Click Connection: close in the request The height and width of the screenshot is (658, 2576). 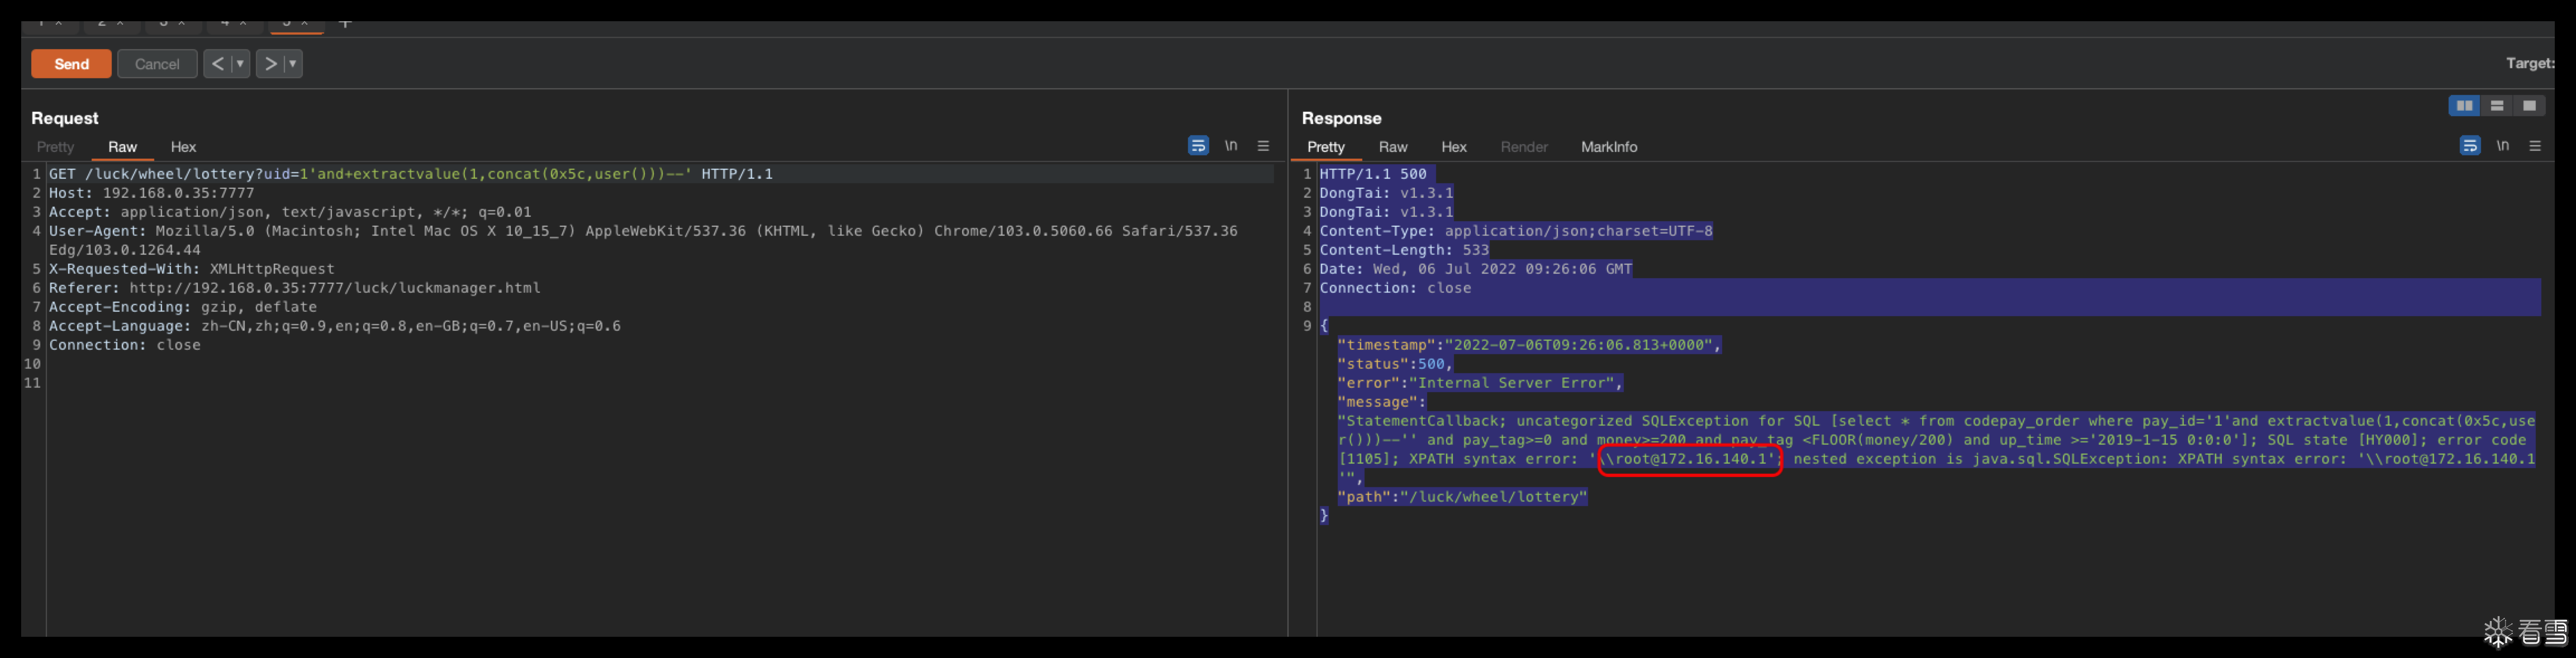click(x=125, y=345)
